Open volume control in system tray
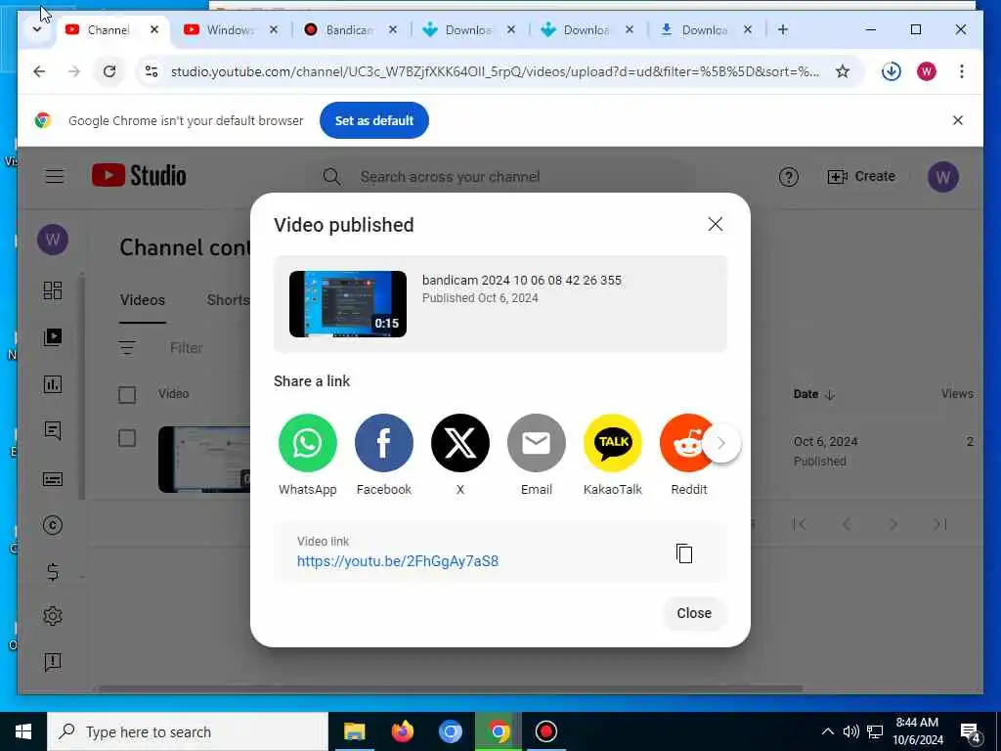The width and height of the screenshot is (1001, 751). (850, 731)
